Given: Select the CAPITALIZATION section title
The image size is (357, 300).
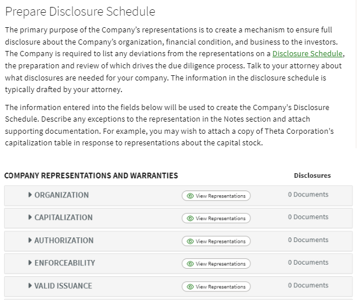Looking at the screenshot, I should [x=64, y=217].
